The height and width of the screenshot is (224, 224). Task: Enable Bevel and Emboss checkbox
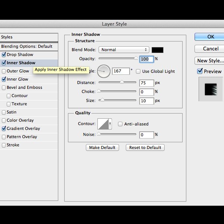coord(4,88)
